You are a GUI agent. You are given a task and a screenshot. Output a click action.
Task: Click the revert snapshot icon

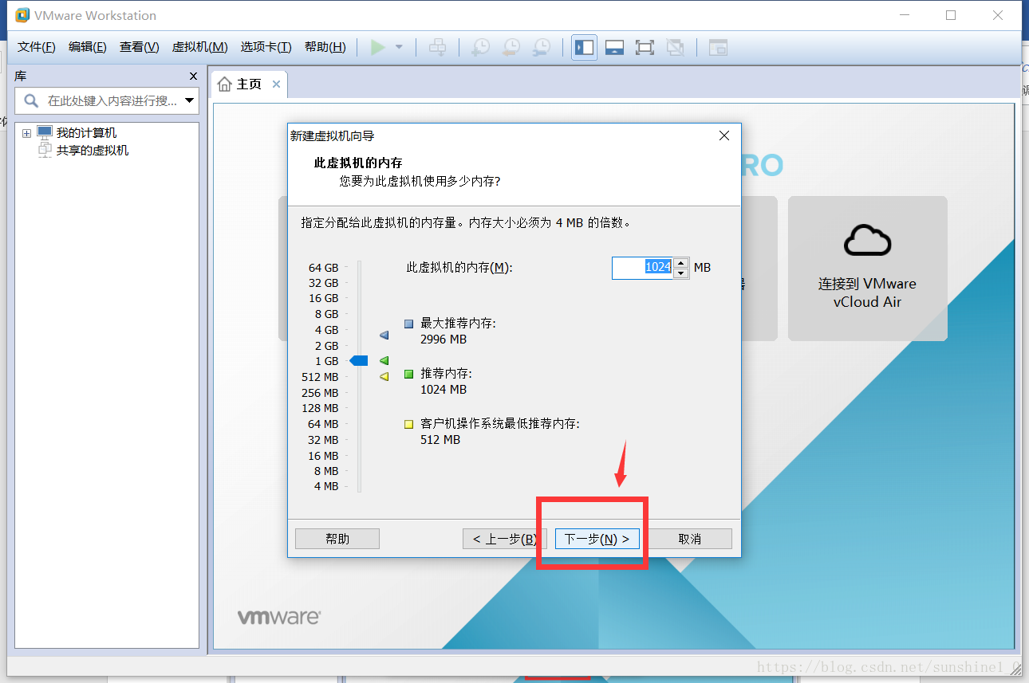(x=511, y=47)
